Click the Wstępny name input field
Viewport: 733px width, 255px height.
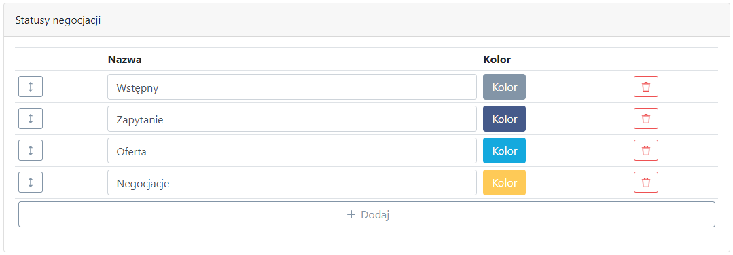pyautogui.click(x=292, y=87)
